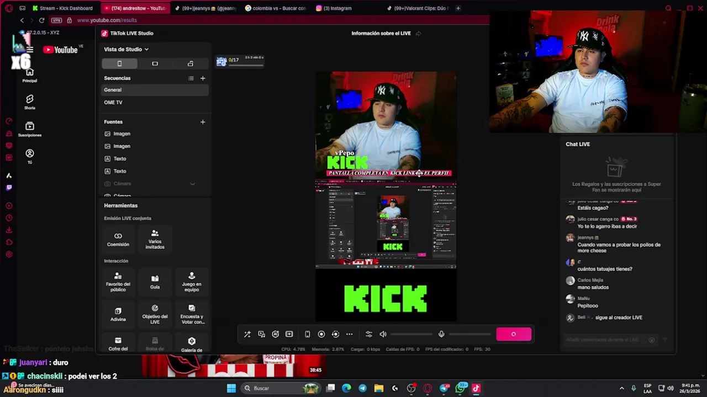Screen dimensions: 707x397
Task: Open WhatsApp from the taskbar
Action: pyautogui.click(x=461, y=388)
